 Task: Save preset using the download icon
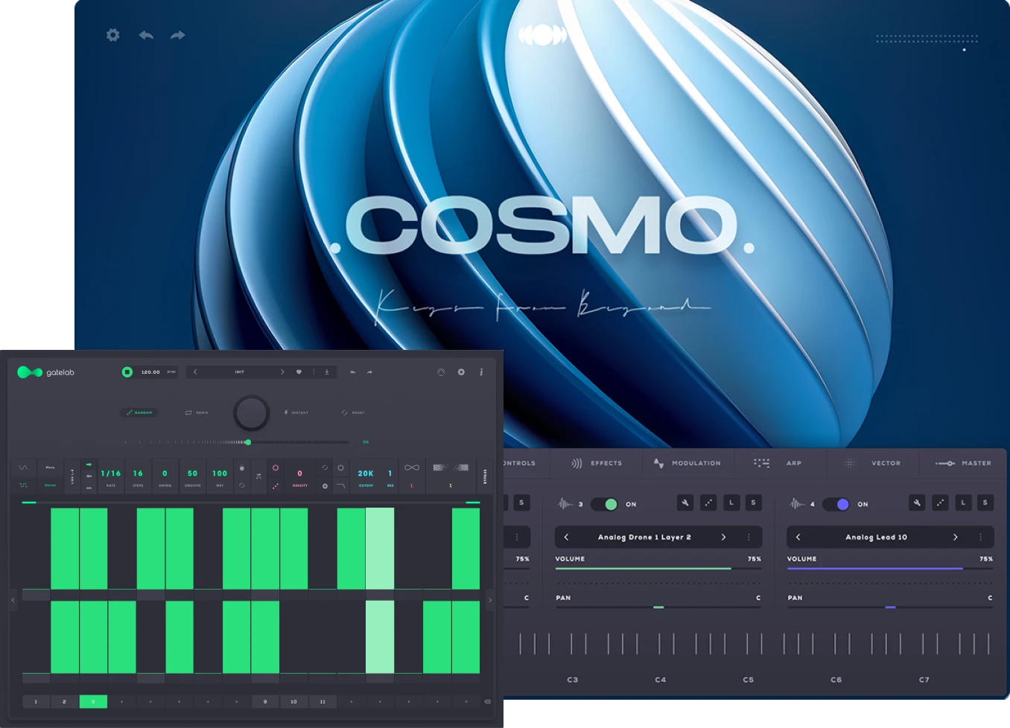(327, 372)
